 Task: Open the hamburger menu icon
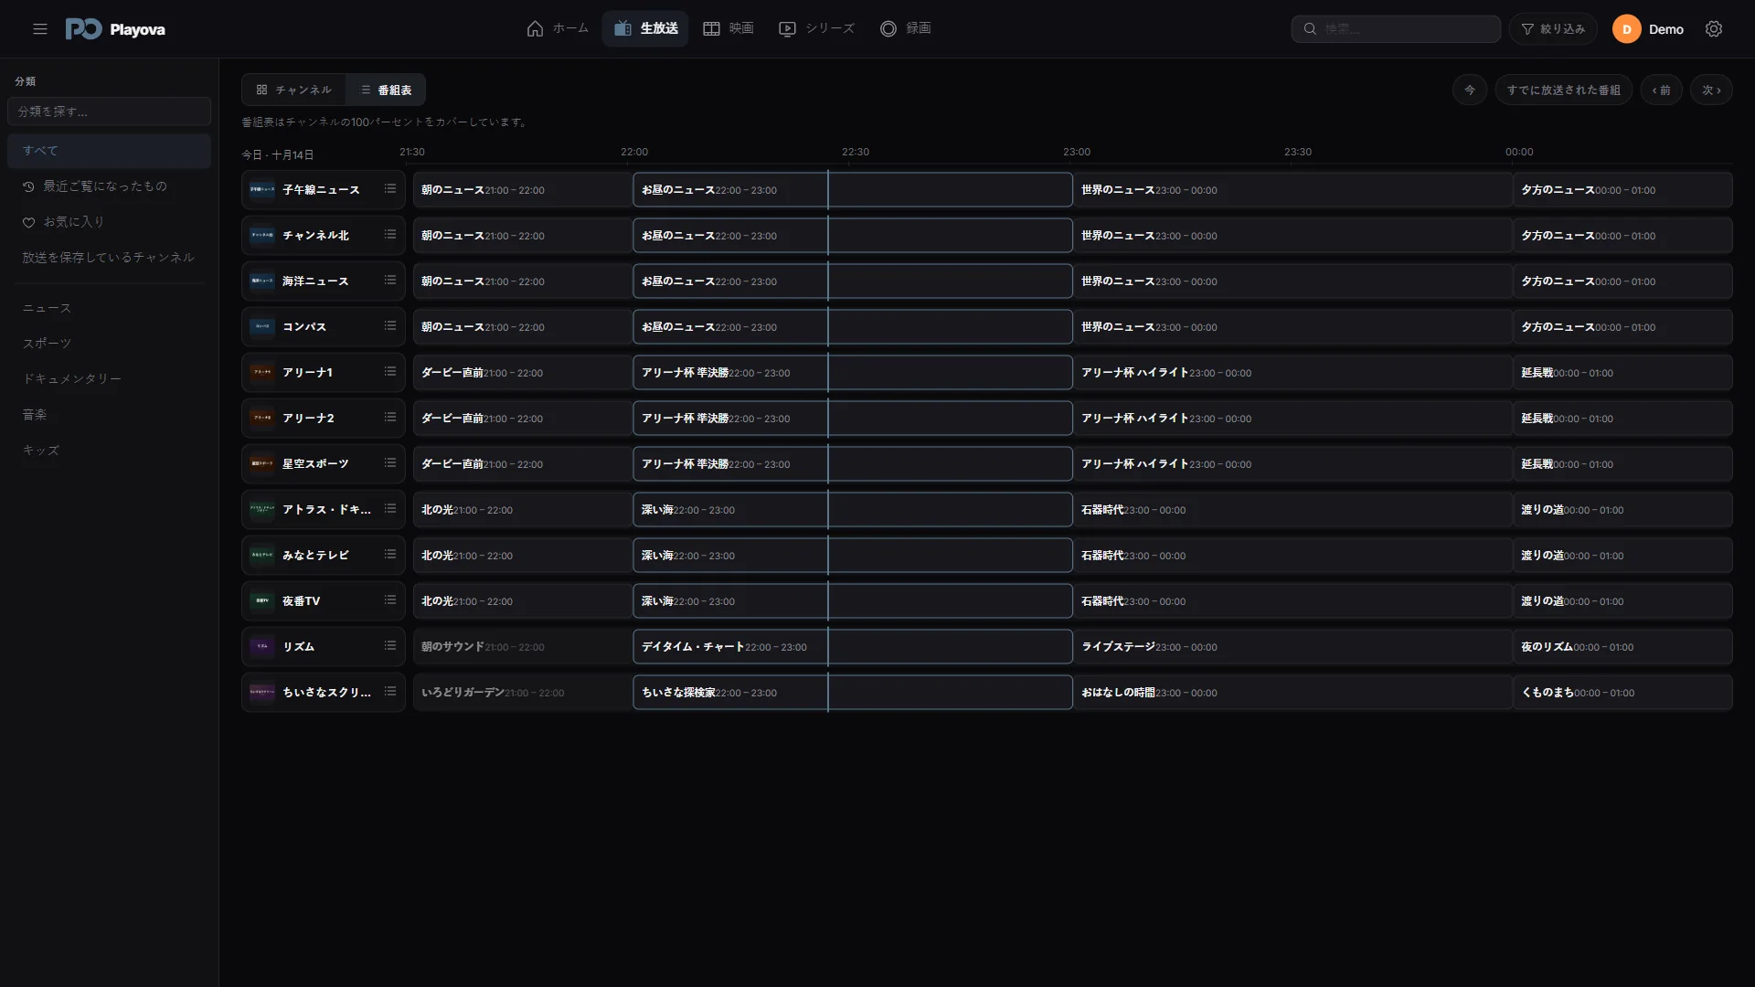tap(40, 29)
